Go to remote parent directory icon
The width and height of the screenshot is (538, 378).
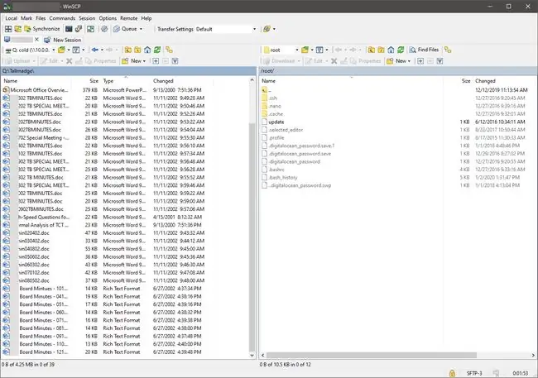point(372,50)
